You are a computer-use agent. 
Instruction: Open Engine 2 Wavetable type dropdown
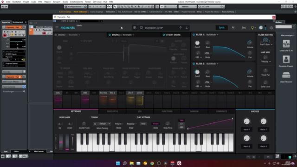(129, 35)
